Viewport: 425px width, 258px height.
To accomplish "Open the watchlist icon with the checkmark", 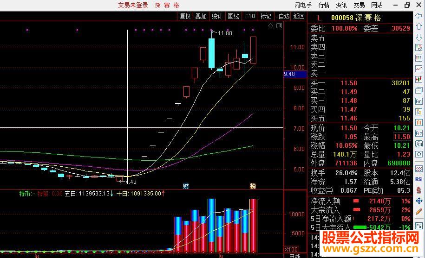I will [419, 48].
